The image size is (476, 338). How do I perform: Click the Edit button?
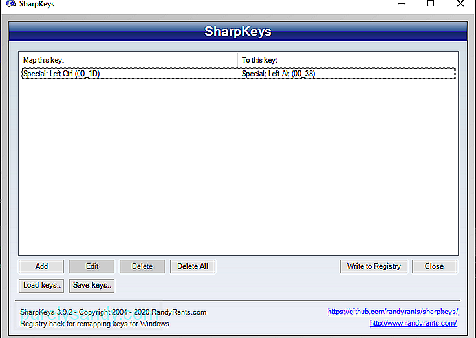click(92, 266)
